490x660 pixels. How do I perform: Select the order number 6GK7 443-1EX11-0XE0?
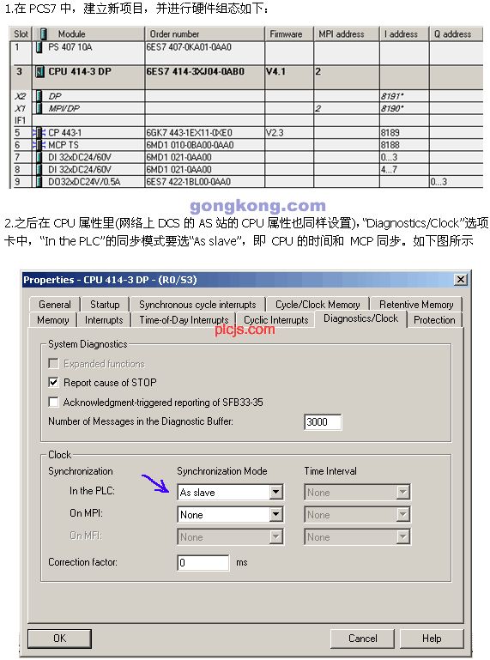tap(189, 133)
